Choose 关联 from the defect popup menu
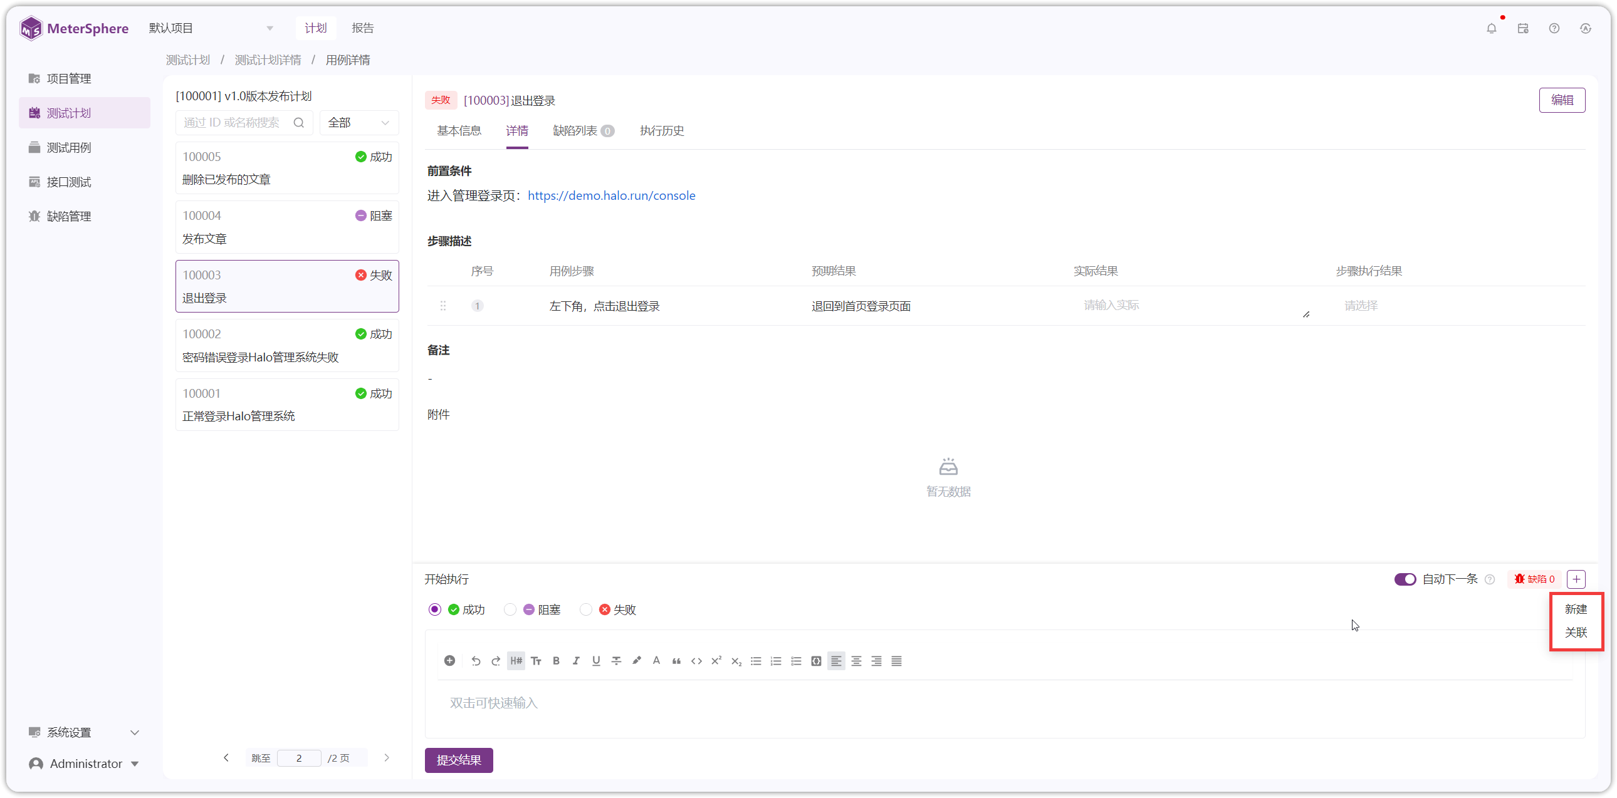The height and width of the screenshot is (798, 1617). pos(1576,633)
